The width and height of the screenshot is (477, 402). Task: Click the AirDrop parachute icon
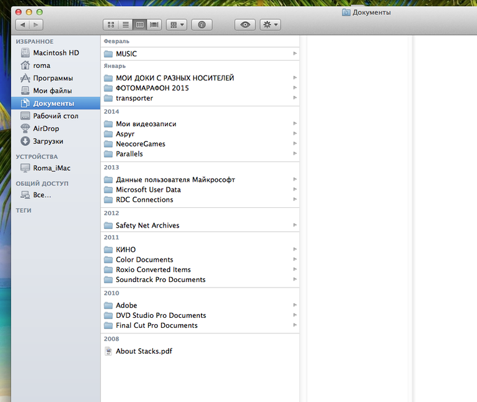click(x=25, y=129)
